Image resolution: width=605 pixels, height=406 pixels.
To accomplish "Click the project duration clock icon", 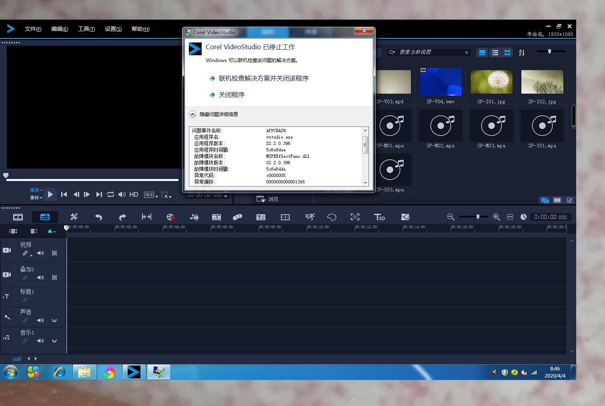I will click(x=523, y=217).
